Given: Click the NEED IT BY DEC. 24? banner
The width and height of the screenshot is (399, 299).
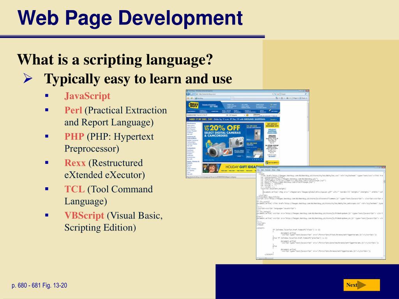Looking at the screenshot, I should point(233,119).
